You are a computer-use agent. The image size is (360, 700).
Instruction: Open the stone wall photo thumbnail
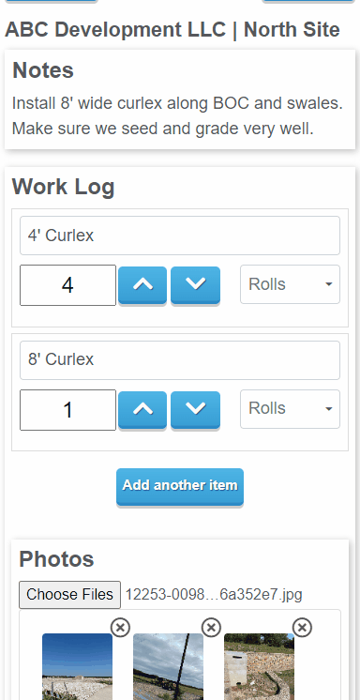pyautogui.click(x=259, y=666)
